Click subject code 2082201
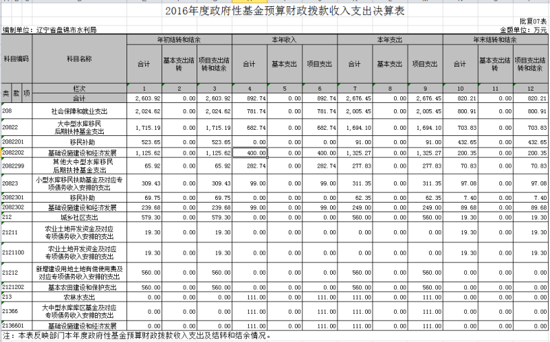550x342 pixels. click(x=16, y=142)
